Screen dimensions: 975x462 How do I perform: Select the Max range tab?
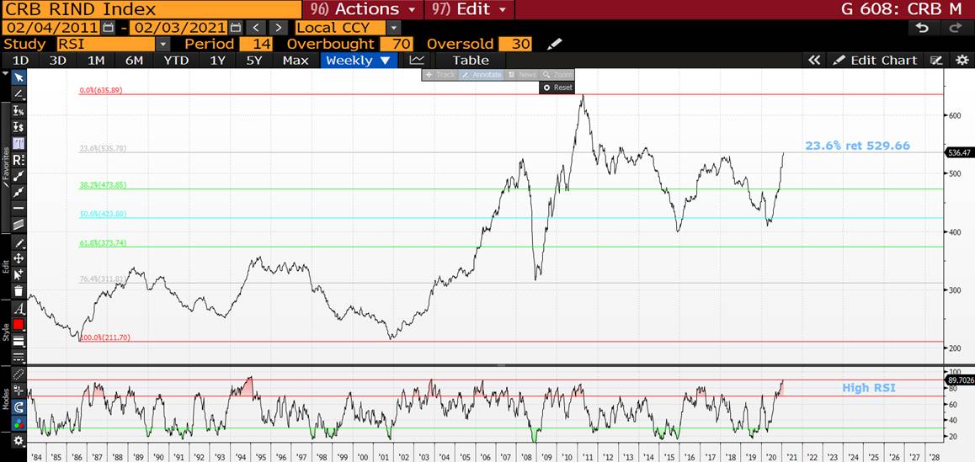pos(296,61)
